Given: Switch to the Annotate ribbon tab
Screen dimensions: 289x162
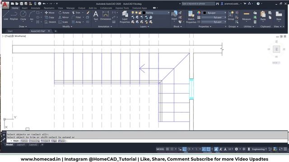Looking at the screenshot, I should pyautogui.click(x=35, y=8).
